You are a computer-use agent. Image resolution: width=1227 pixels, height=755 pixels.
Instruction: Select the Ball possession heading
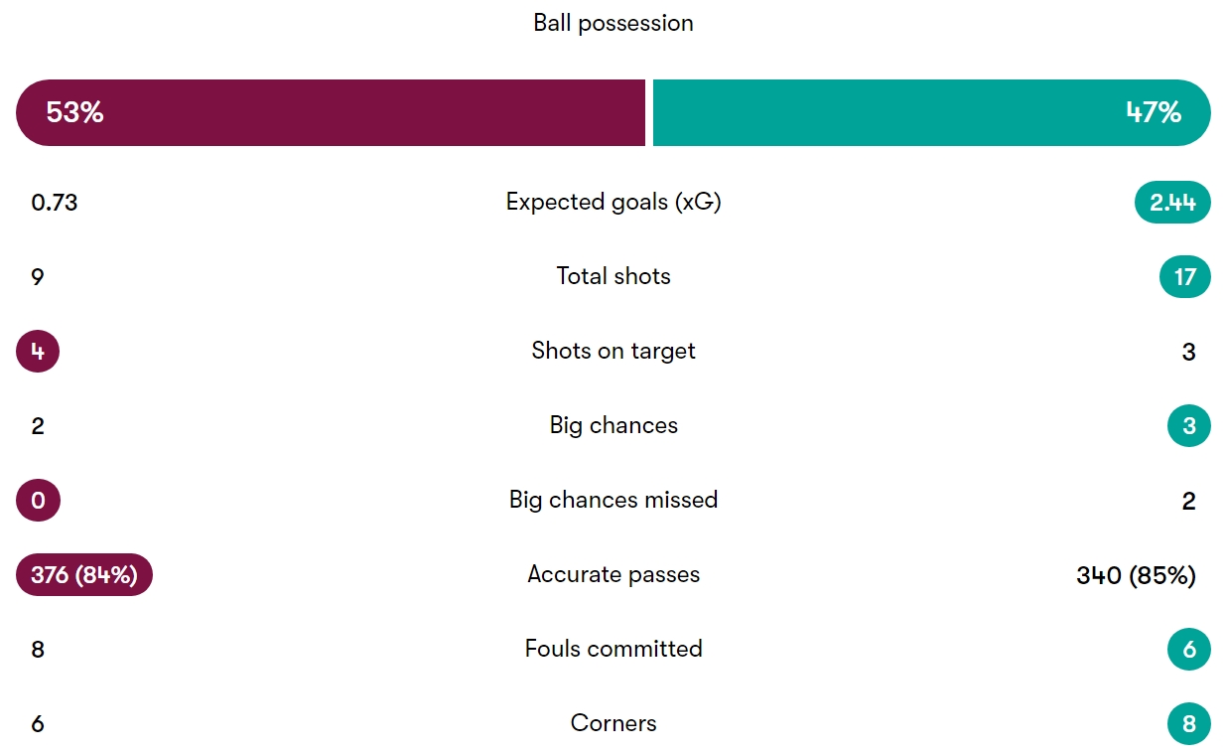click(613, 23)
